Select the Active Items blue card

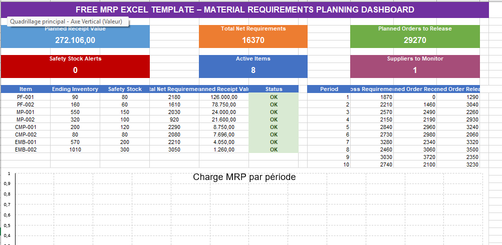coord(253,66)
